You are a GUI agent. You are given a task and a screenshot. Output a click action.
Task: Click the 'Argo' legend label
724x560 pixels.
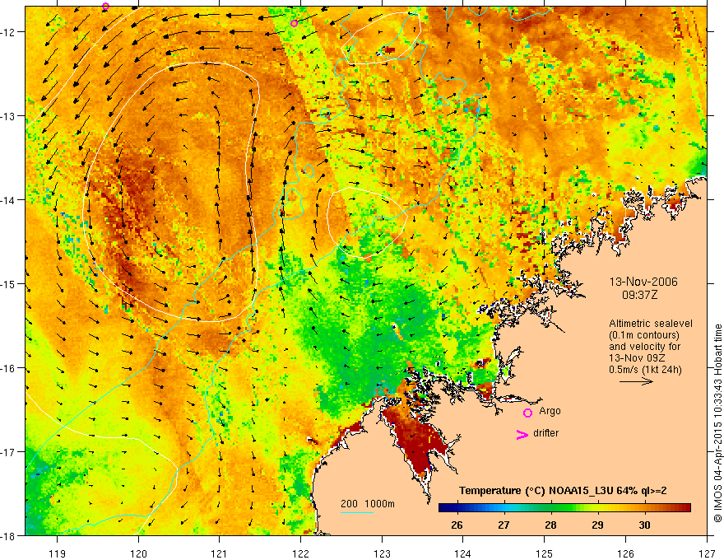coord(550,411)
